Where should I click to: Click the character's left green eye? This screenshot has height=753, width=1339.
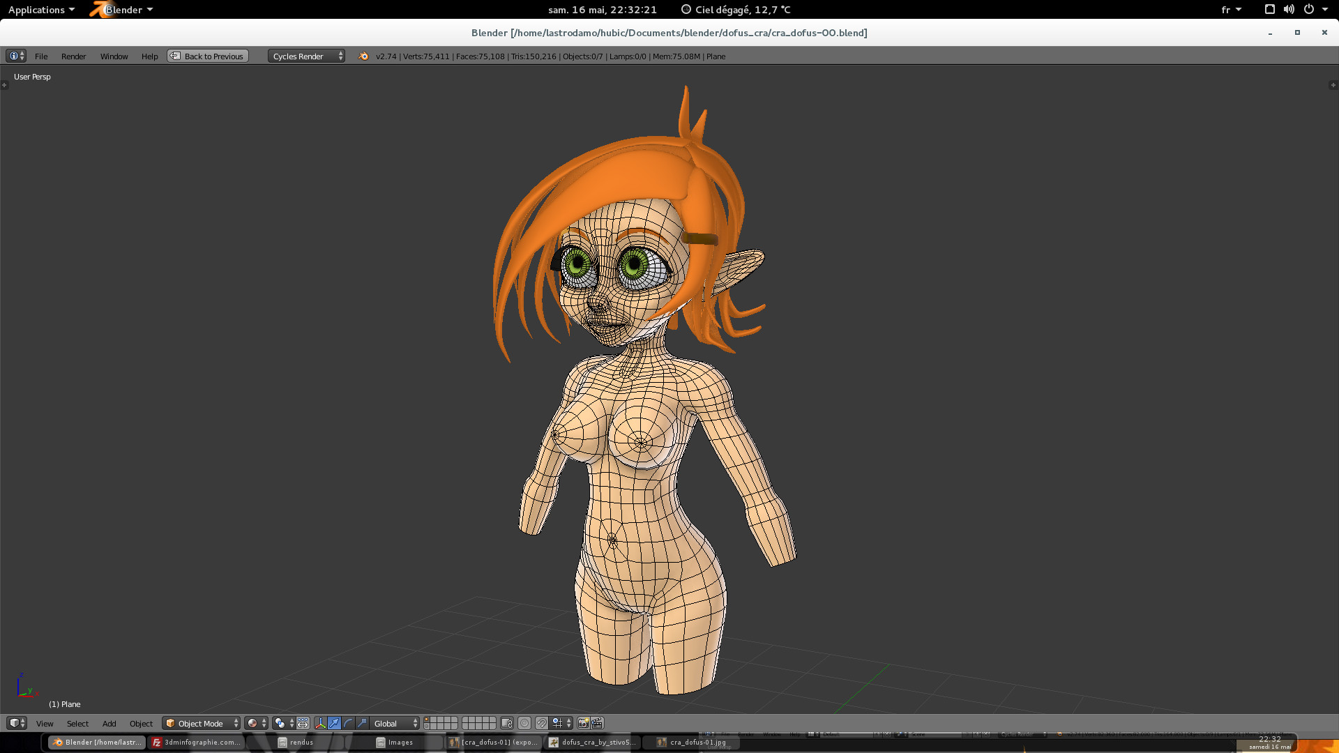click(x=635, y=266)
